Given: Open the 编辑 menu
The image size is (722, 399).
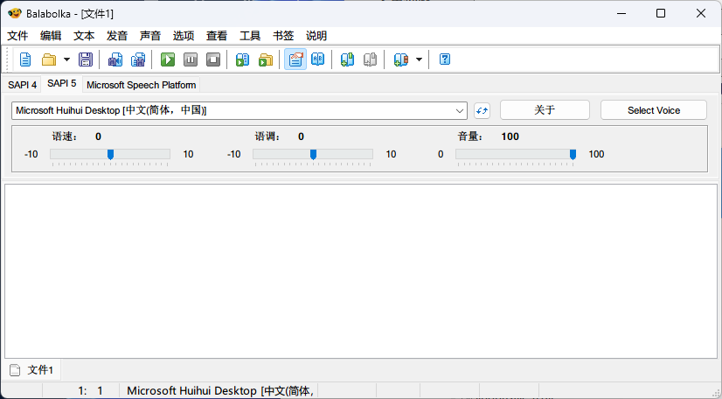Looking at the screenshot, I should click(51, 36).
